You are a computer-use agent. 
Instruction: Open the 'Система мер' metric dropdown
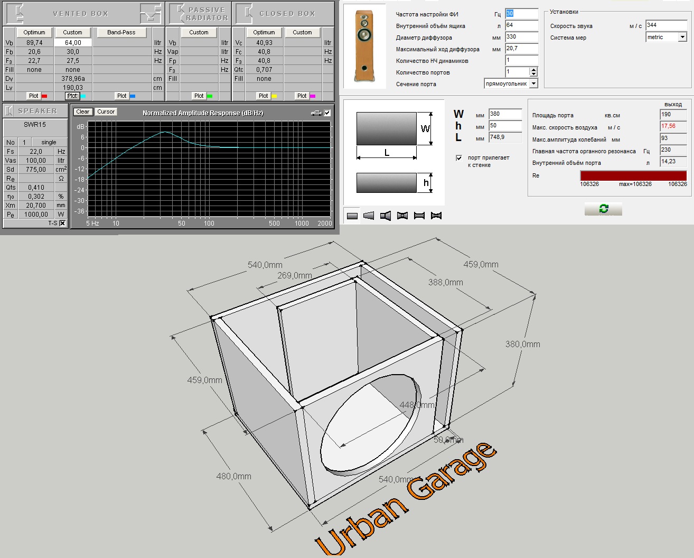click(x=682, y=37)
